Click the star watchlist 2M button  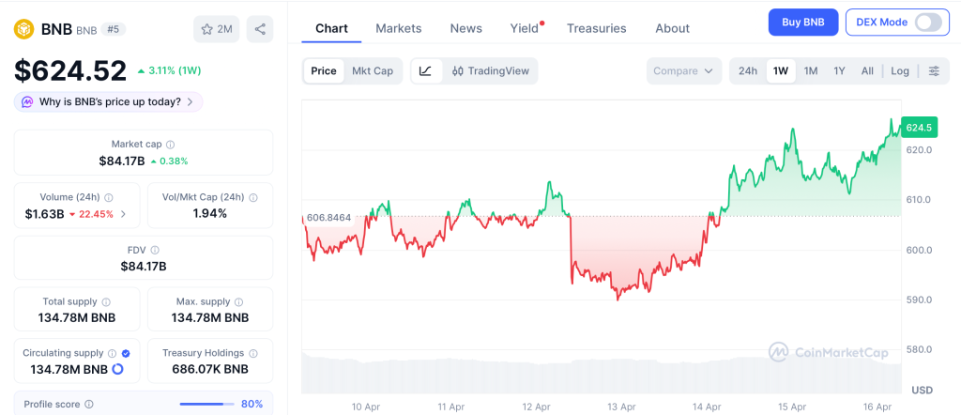pyautogui.click(x=217, y=29)
